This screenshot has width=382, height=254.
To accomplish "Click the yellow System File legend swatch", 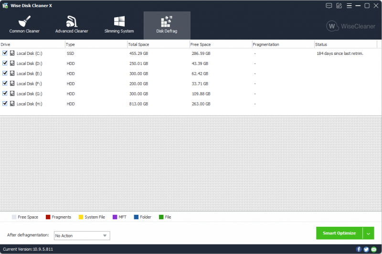I will pos(81,217).
